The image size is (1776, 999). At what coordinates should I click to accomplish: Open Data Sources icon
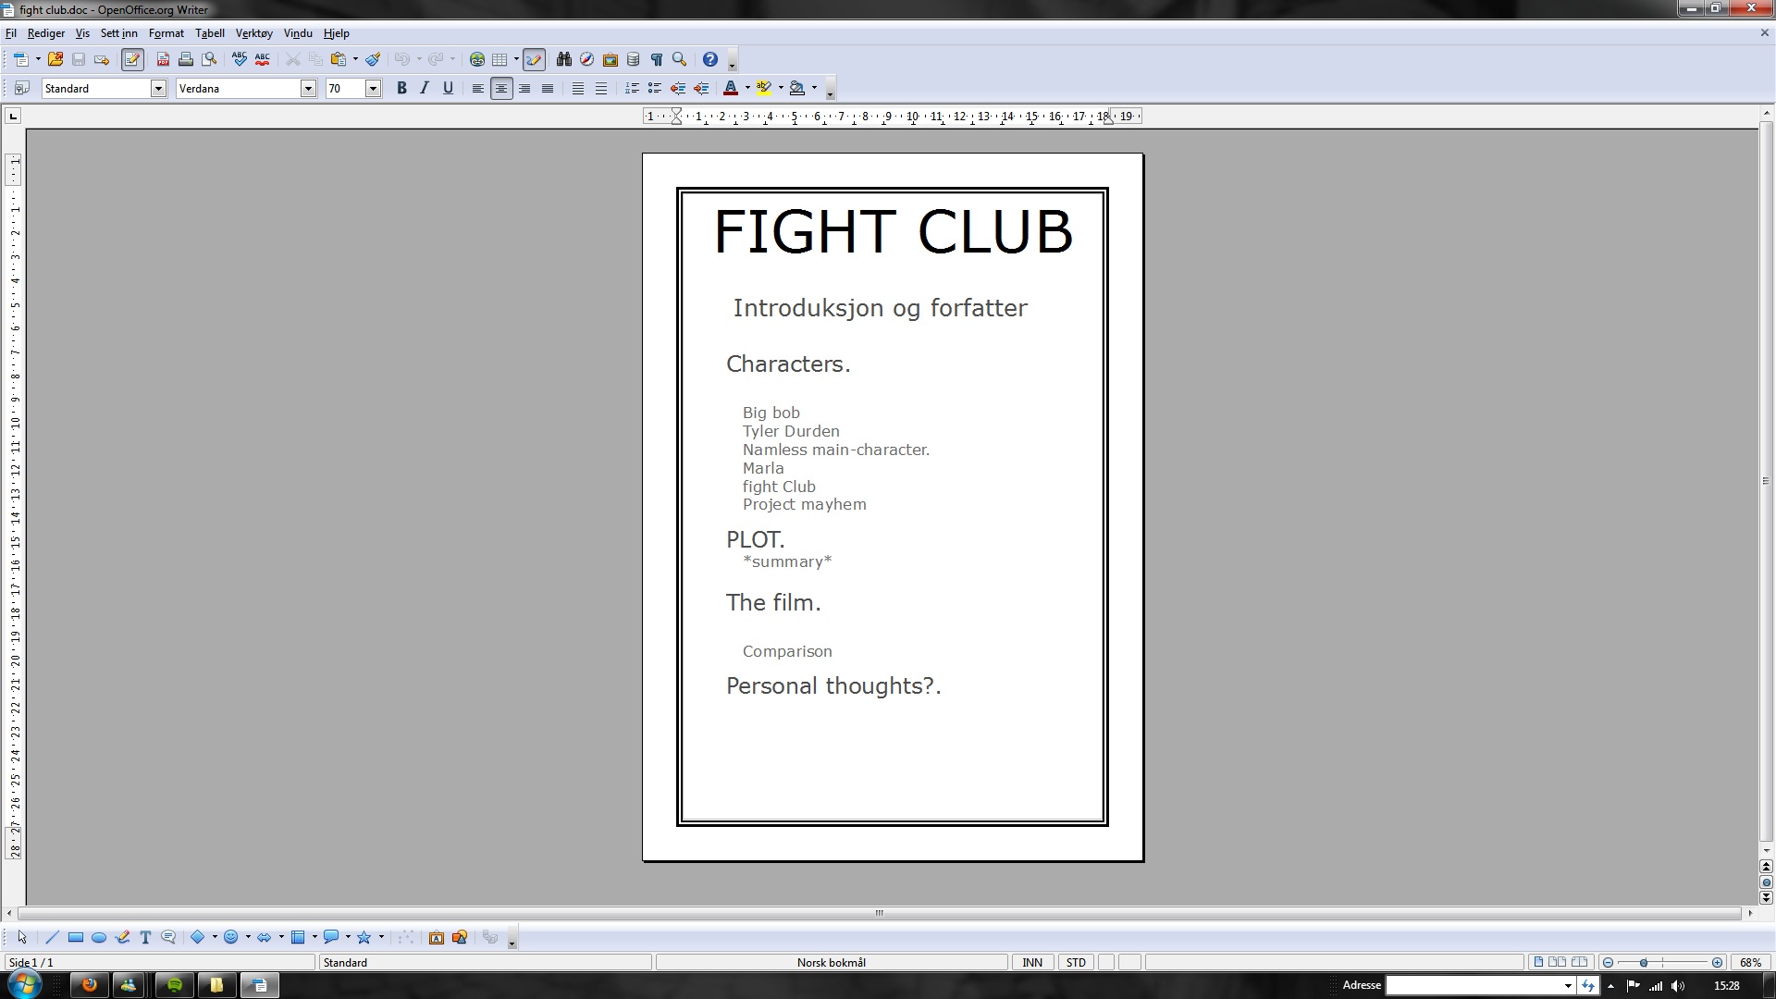pyautogui.click(x=633, y=59)
